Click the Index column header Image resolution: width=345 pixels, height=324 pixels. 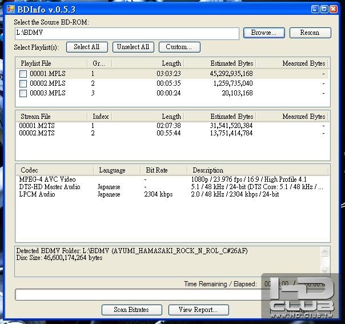coord(99,117)
